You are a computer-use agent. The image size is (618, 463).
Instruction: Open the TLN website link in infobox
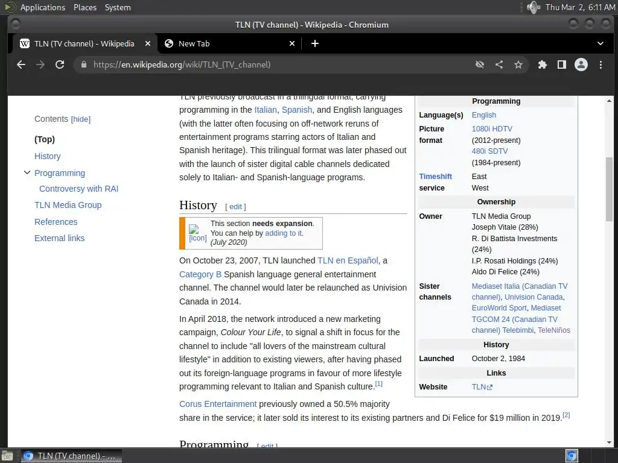tap(479, 387)
